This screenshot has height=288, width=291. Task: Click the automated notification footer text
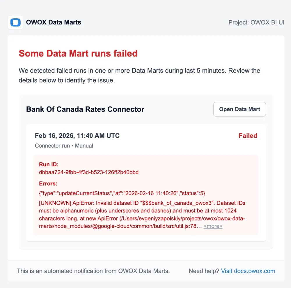(x=93, y=271)
